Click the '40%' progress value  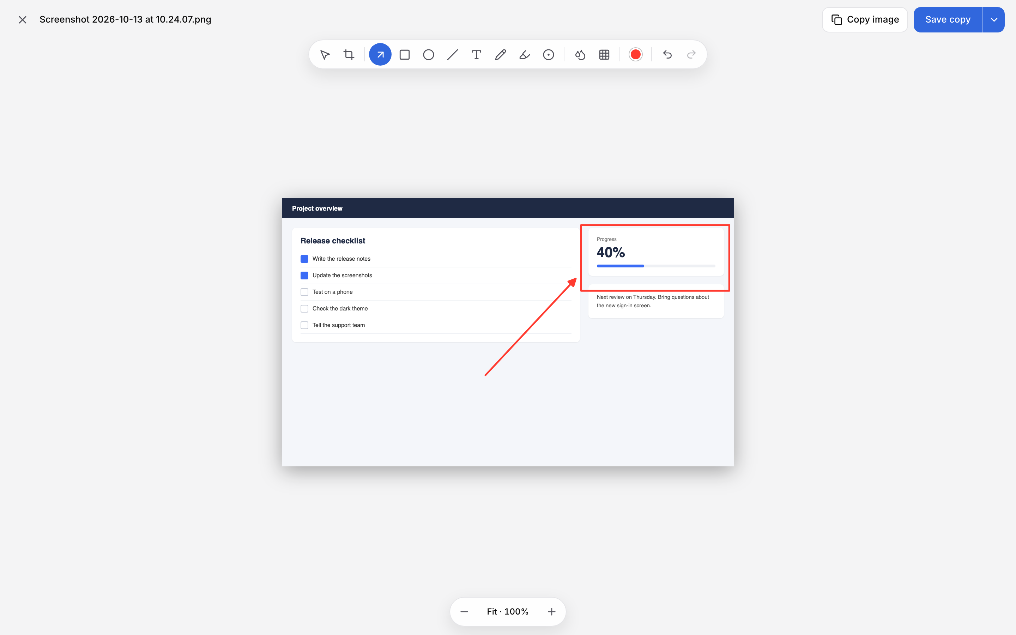click(610, 252)
